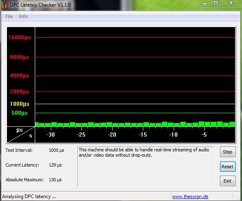Open the Info menu

(x=23, y=16)
